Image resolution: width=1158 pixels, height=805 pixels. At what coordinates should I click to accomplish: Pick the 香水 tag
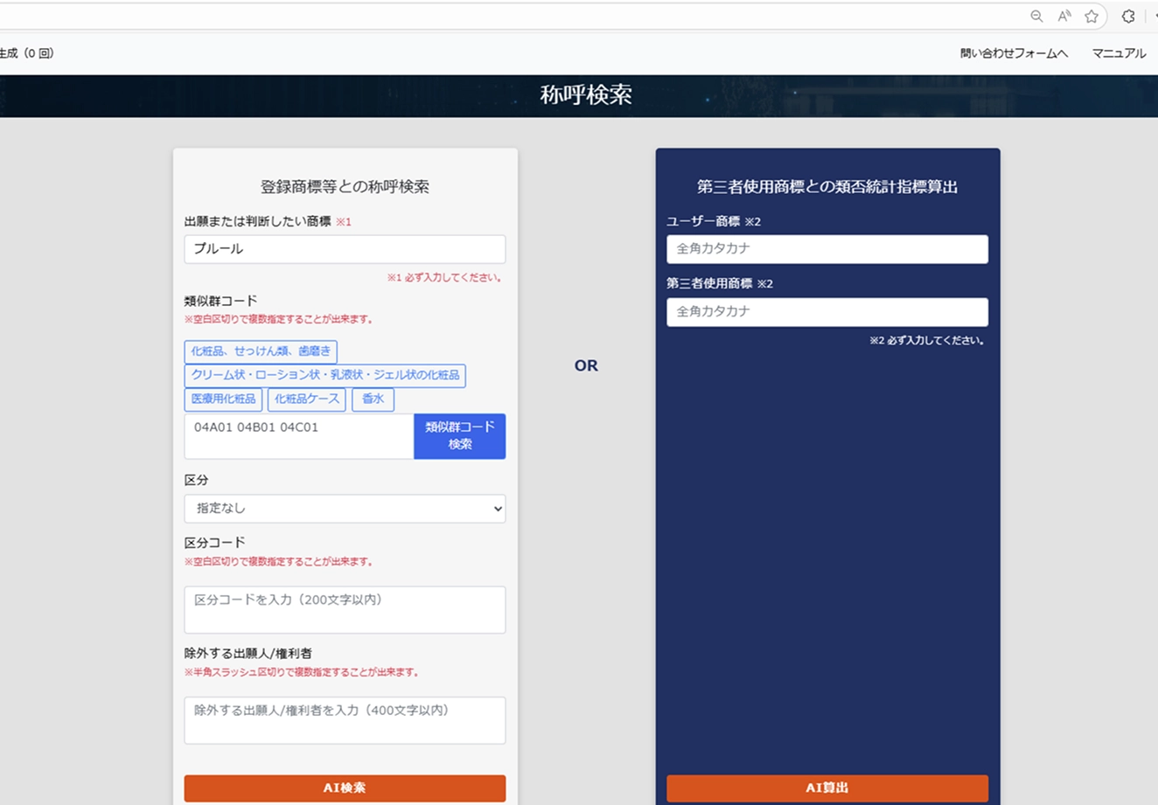[373, 399]
